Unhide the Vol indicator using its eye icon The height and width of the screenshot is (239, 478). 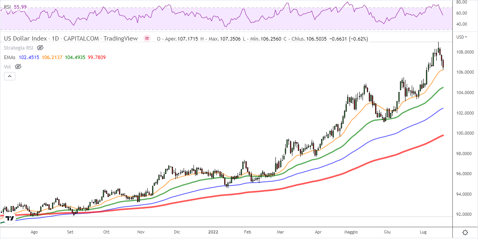point(18,67)
